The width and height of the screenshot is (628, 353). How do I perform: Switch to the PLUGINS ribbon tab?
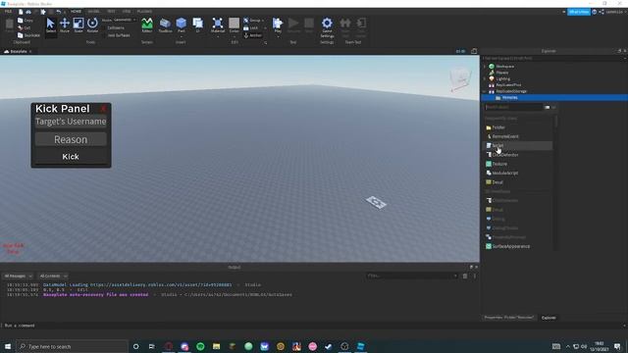tap(144, 12)
